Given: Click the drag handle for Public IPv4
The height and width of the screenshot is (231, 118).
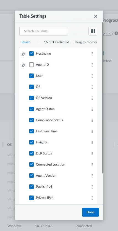Looking at the screenshot, I should click(92, 187).
